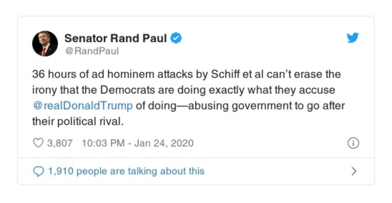This screenshot has width=392, height=203.
Task: Like the tweet with the heart icon
Action: click(38, 143)
